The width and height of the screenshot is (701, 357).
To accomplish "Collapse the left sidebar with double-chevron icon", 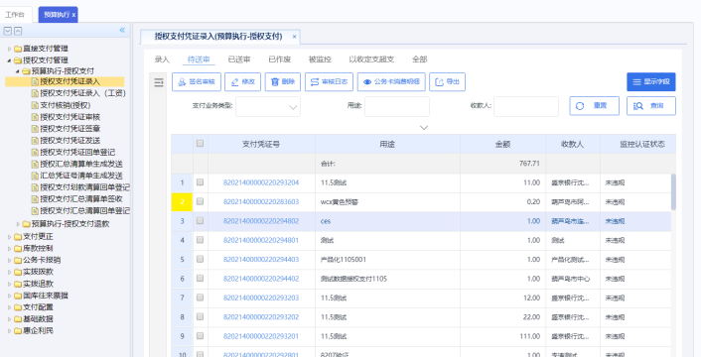I will tap(122, 30).
